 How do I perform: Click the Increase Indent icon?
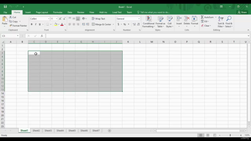click(x=87, y=24)
